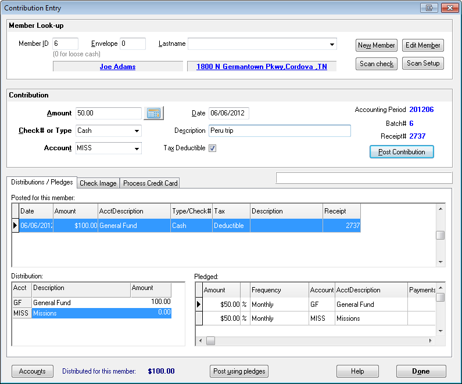Open Help

[x=357, y=371]
